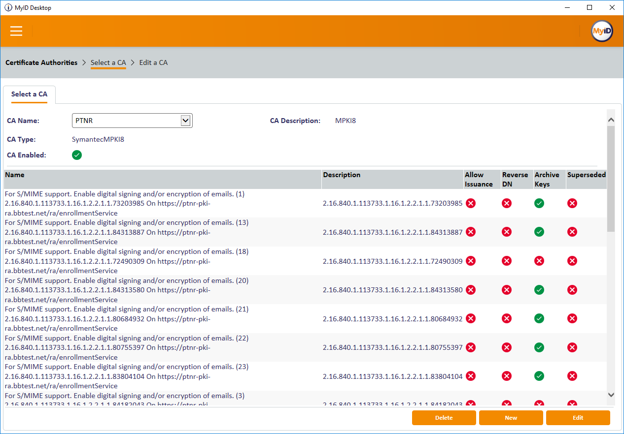Click the Archive Keys column header
624x434 pixels.
click(x=549, y=180)
